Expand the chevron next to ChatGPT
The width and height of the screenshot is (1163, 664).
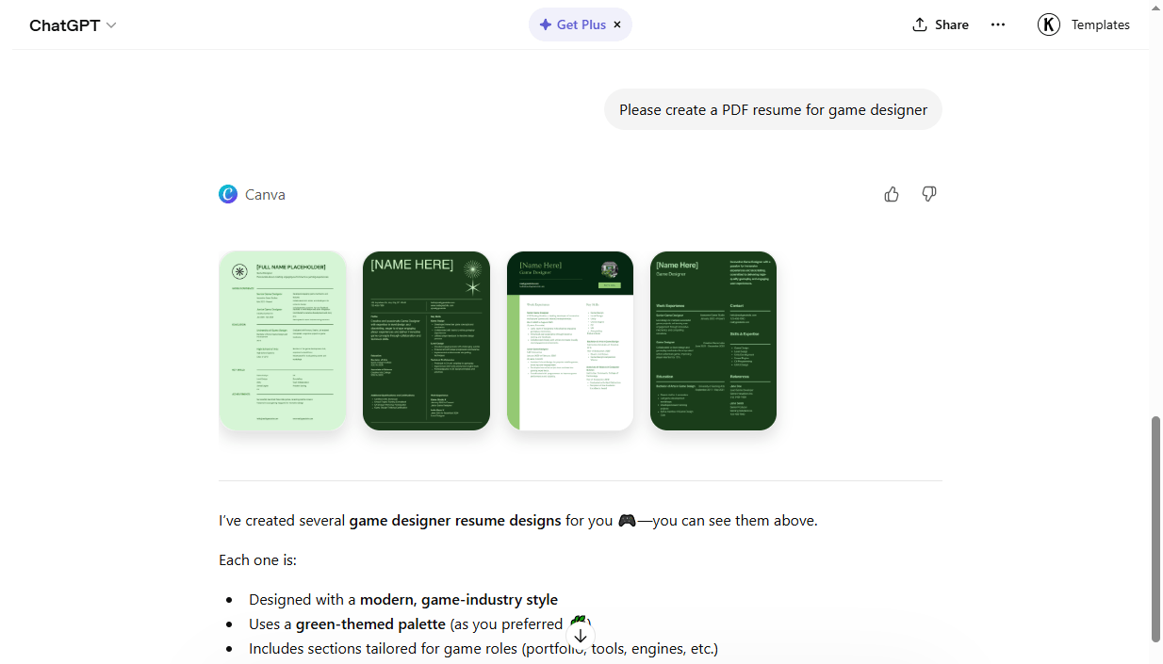pos(111,25)
